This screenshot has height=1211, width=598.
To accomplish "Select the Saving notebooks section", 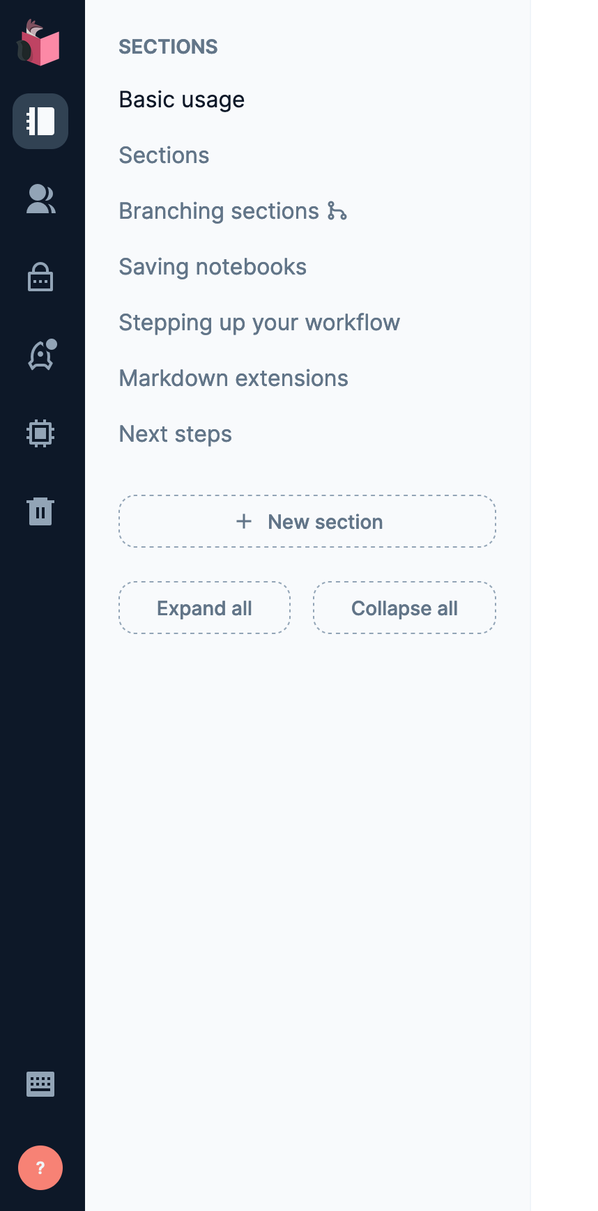I will pos(213,267).
